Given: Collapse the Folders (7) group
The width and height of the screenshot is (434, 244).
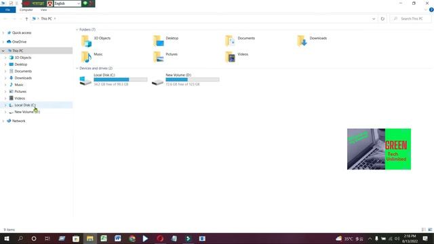Looking at the screenshot, I should point(77,30).
